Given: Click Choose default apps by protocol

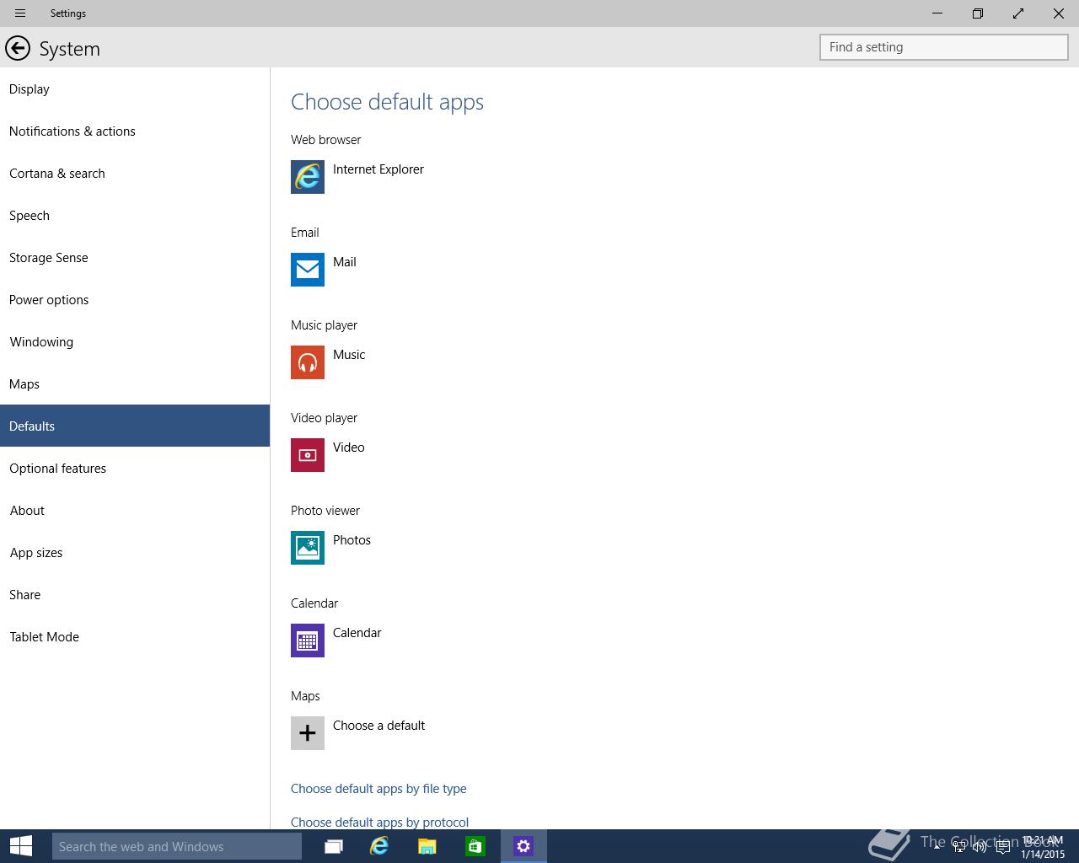Looking at the screenshot, I should pyautogui.click(x=379, y=822).
